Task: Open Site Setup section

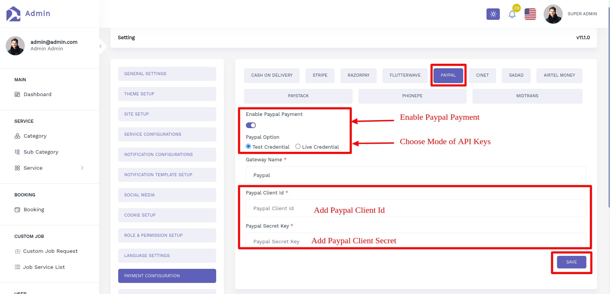Action: coord(167,114)
